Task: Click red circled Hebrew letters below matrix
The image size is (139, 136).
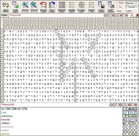Action: click(x=123, y=105)
